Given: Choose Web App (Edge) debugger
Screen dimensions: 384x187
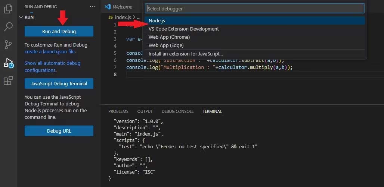Looking at the screenshot, I should coord(255,45).
